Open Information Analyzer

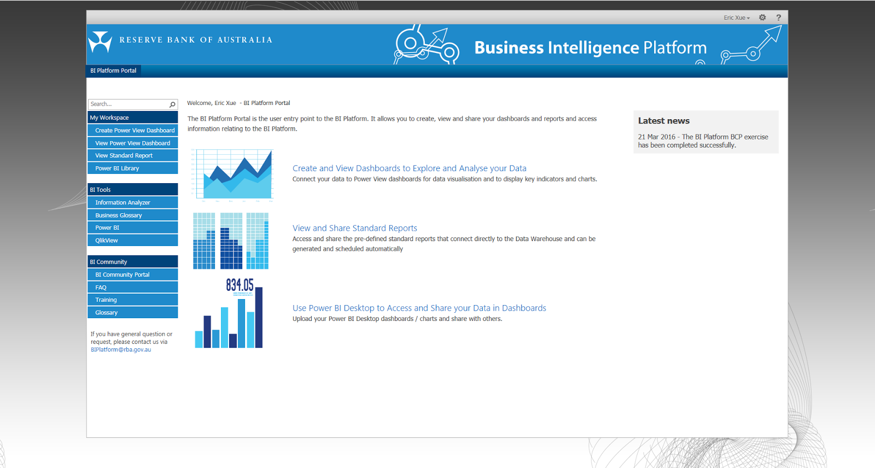132,202
